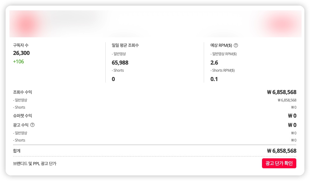Click the 브랜디드 및 PPL 광고 단가 text
Viewport: 310px width, 181px height.
(x=35, y=163)
